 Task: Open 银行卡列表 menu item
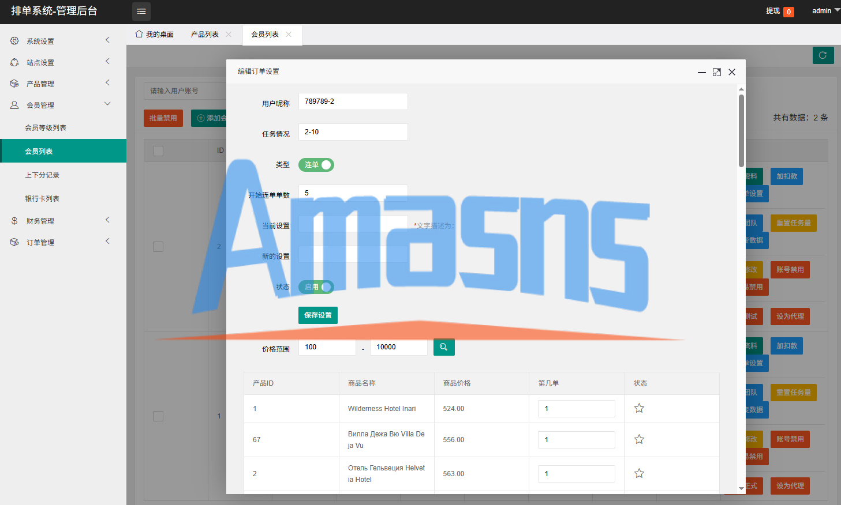pos(42,199)
